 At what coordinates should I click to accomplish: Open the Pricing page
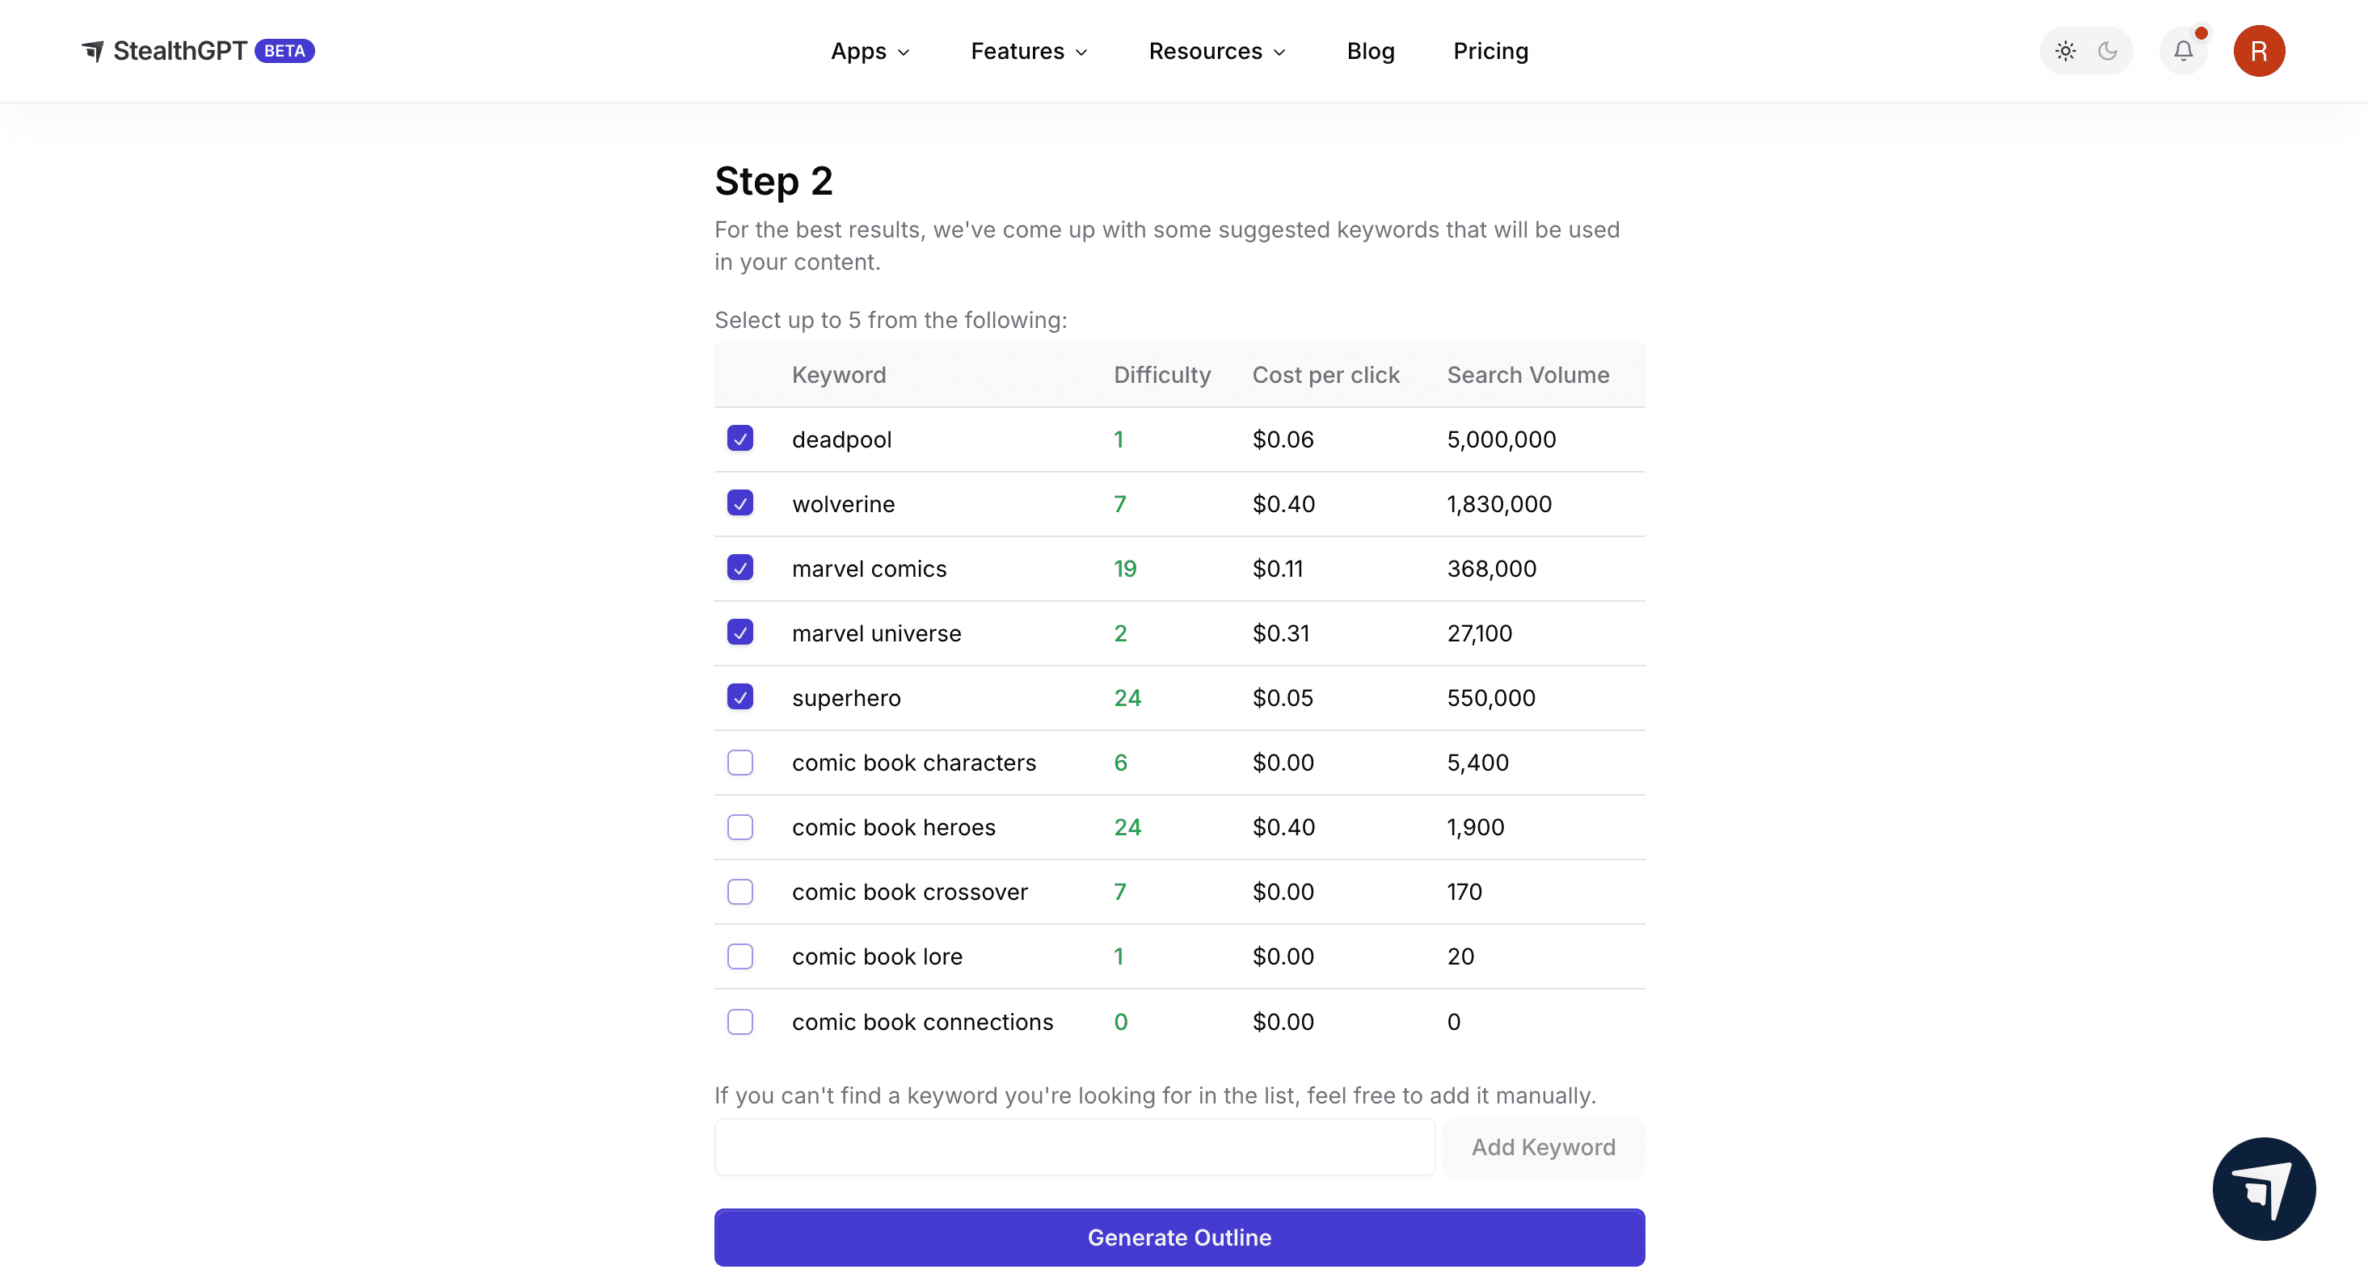pos(1490,52)
